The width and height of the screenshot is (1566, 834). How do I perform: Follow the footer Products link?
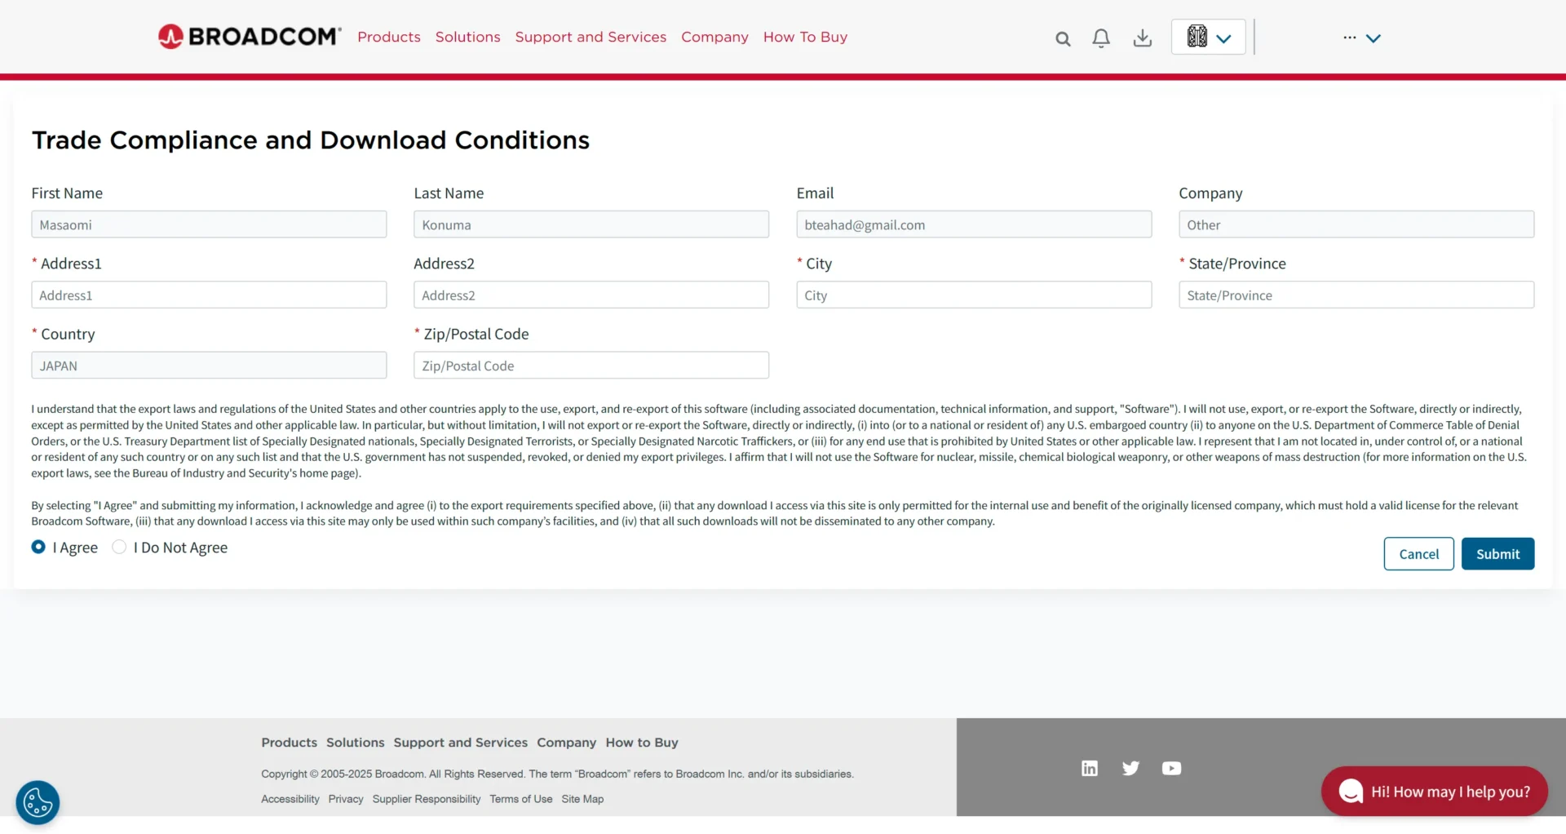click(289, 743)
